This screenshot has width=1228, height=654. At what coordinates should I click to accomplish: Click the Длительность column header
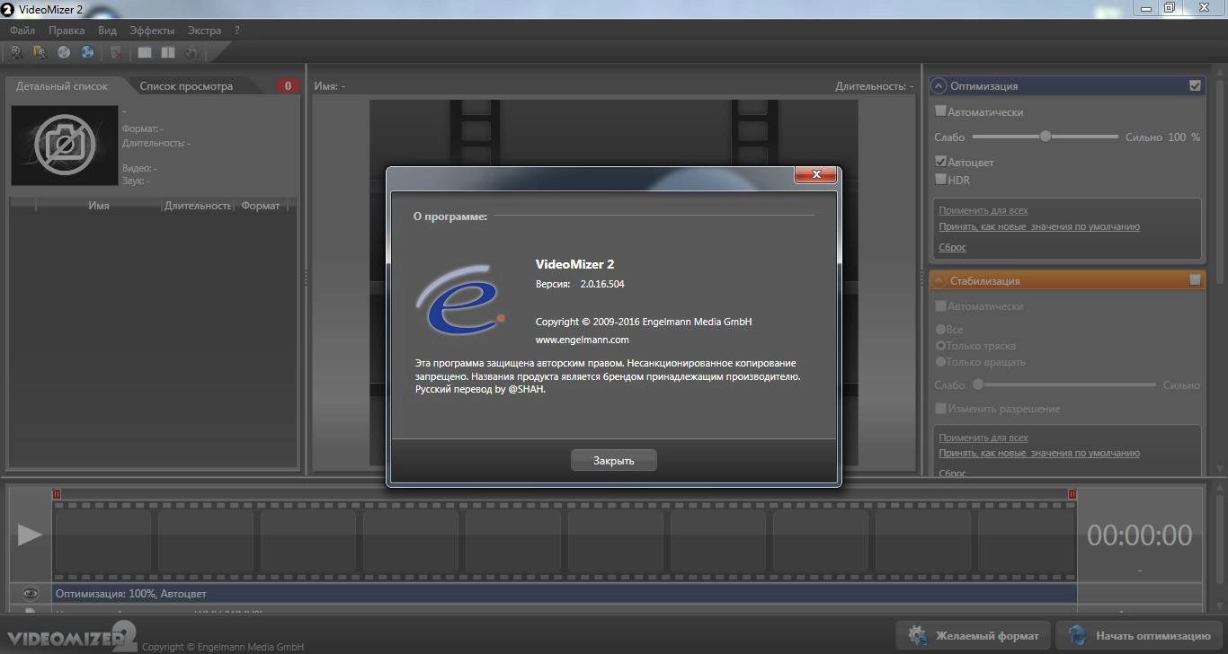[x=198, y=206]
